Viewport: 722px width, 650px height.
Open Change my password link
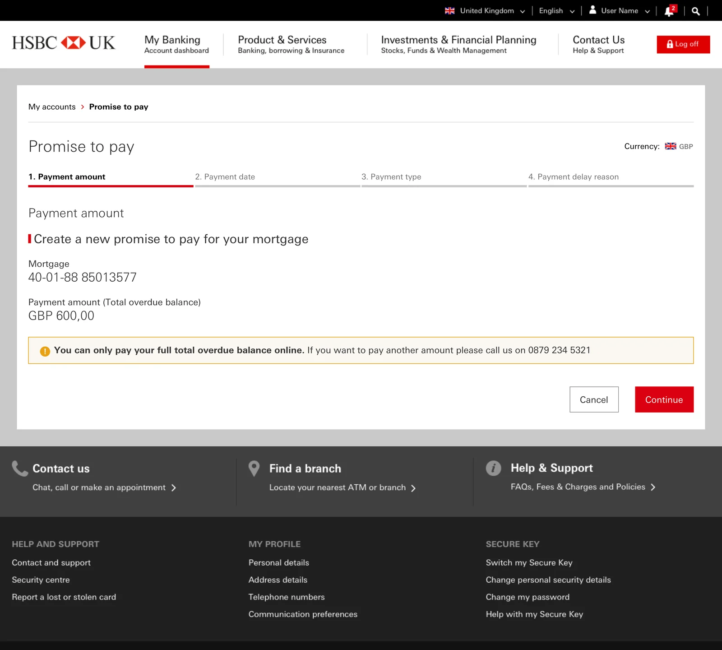click(x=528, y=597)
